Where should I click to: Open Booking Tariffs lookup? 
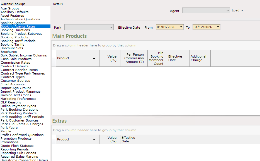13,44
